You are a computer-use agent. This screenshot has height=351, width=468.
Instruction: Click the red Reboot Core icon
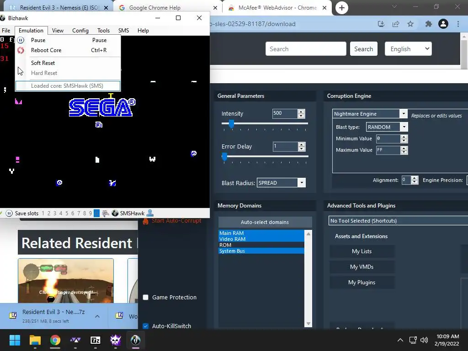pyautogui.click(x=21, y=50)
